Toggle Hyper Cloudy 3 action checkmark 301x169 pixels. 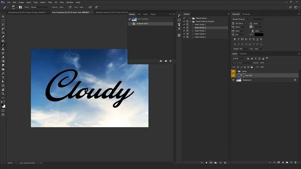[184, 31]
